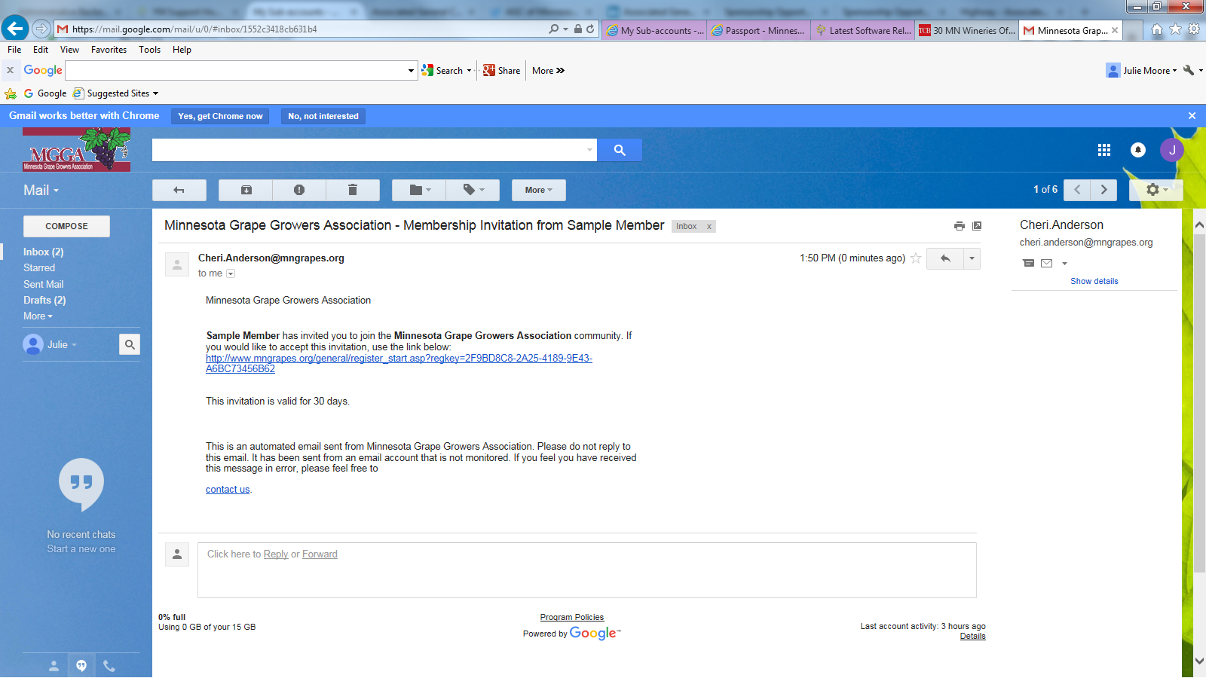The height and width of the screenshot is (678, 1206).
Task: Open the Tools menu
Action: (x=149, y=50)
